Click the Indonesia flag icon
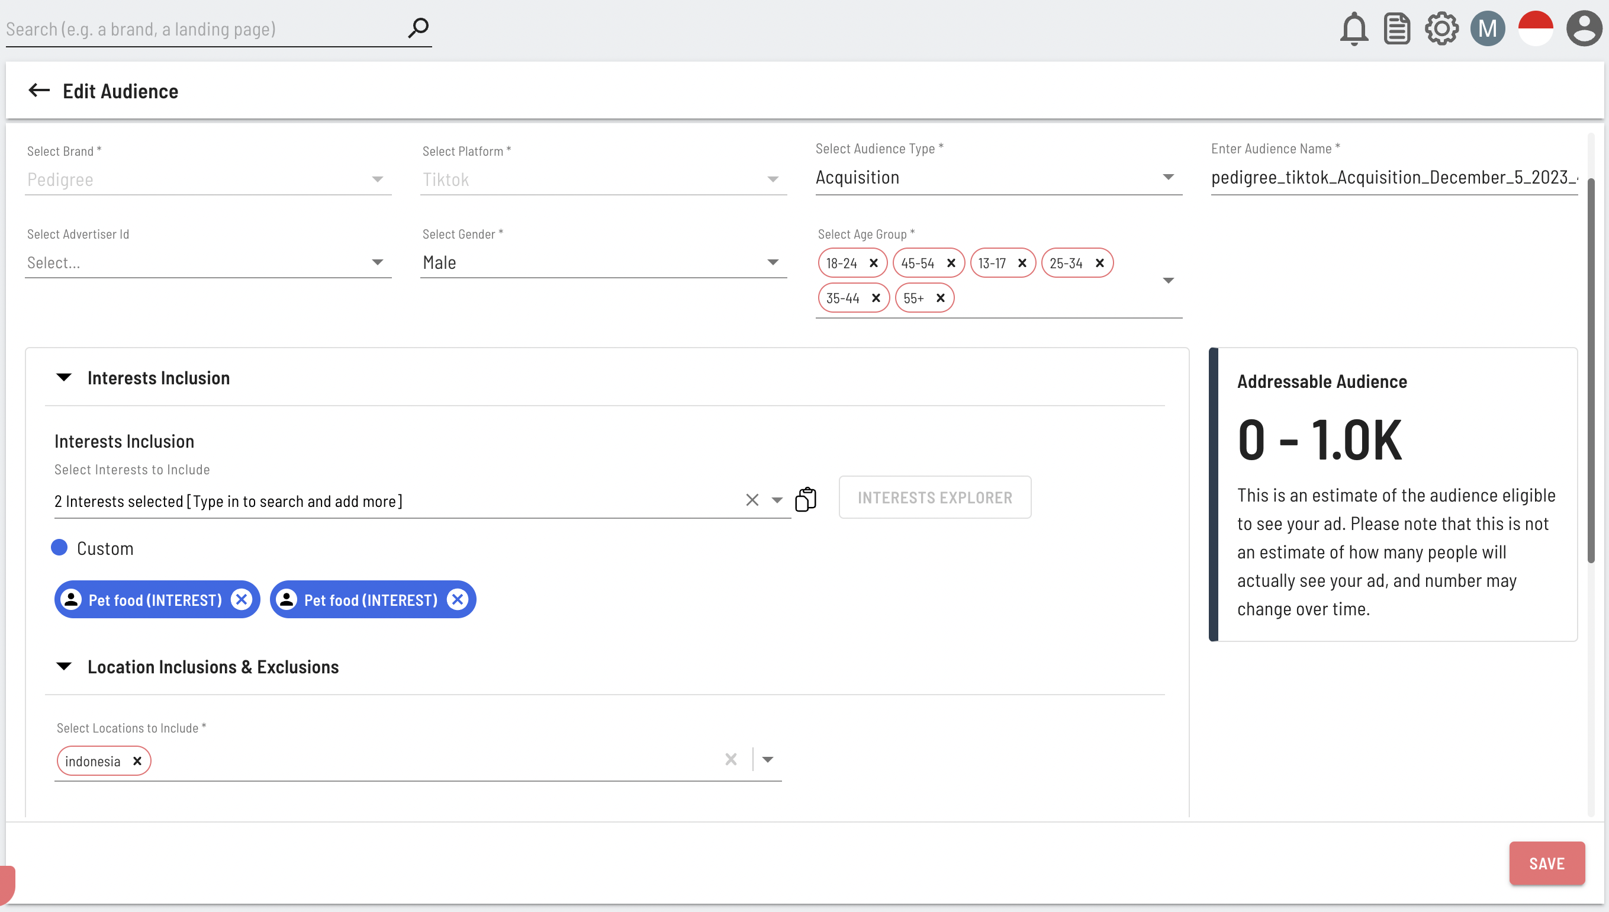Screen dimensions: 1609x912 [1535, 29]
